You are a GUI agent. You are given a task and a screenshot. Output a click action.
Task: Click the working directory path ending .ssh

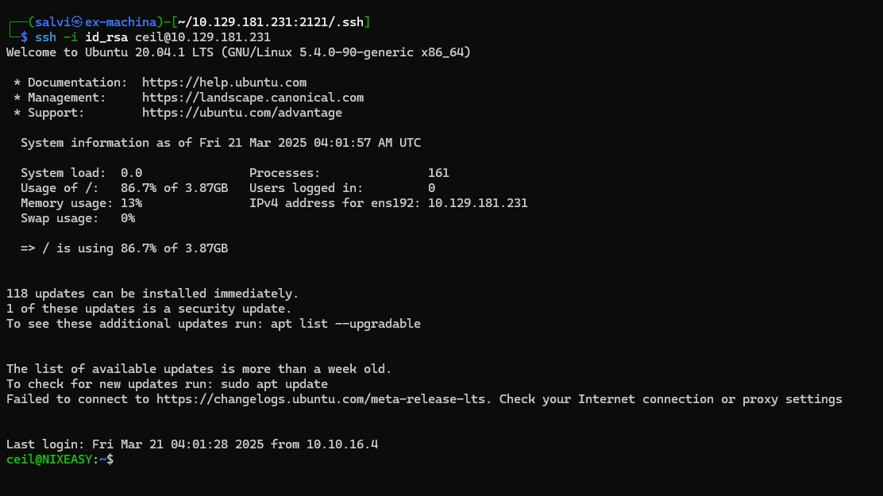point(271,22)
